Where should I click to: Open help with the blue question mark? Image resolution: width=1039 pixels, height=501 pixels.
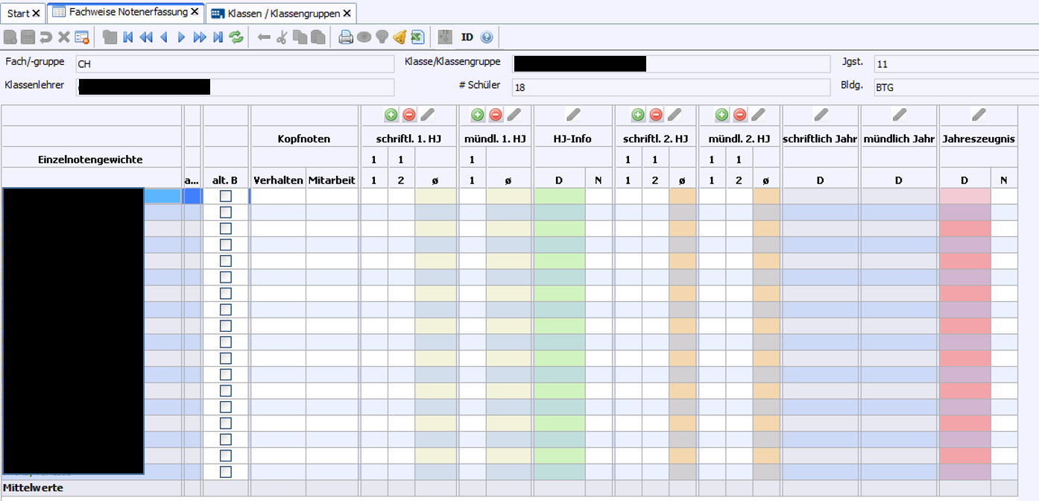(x=487, y=37)
